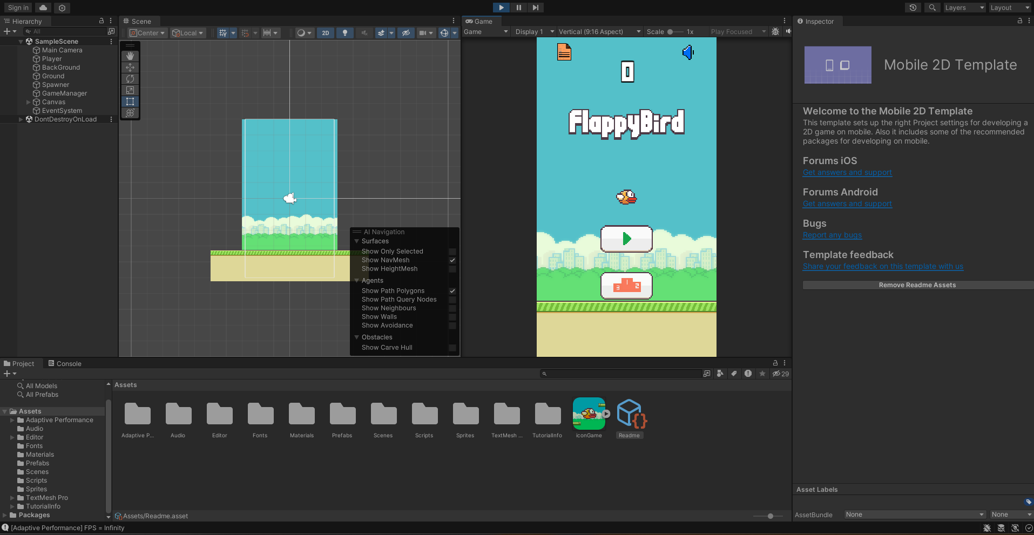Disable the Show NavMesh checkbox
The image size is (1034, 535).
pyautogui.click(x=452, y=260)
